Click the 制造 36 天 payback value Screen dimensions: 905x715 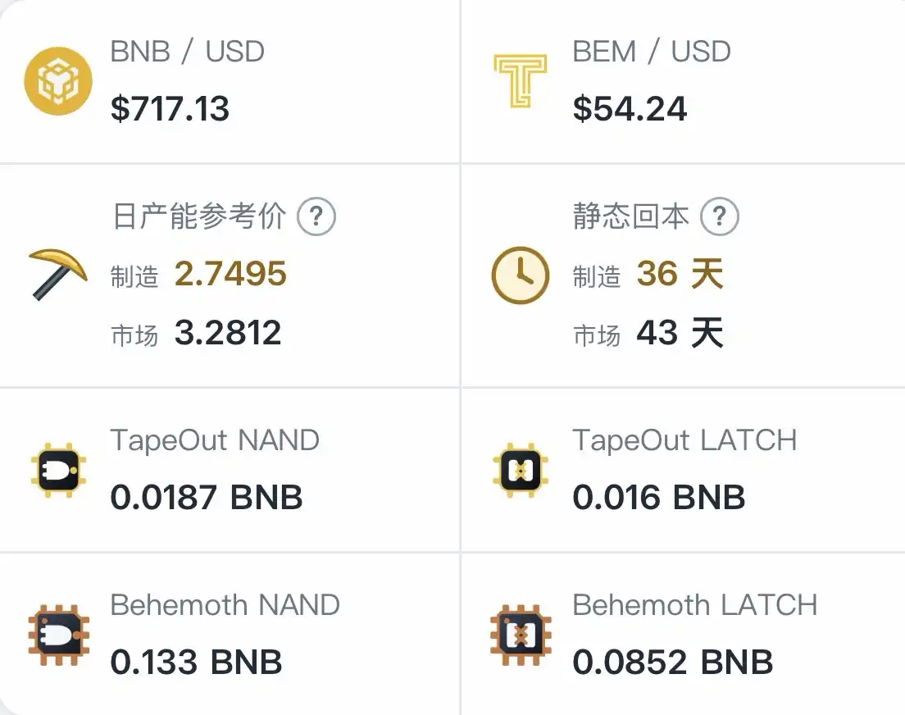point(680,274)
